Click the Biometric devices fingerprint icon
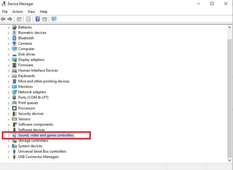233x170 pixels. coord(14,32)
